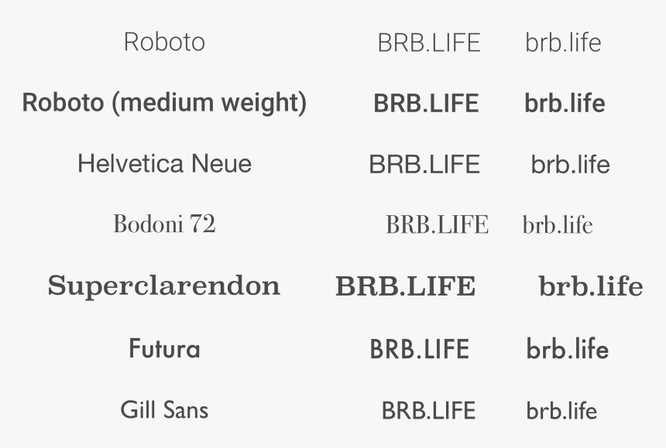
Task: Select bold uppercase BRB.LIFE in Roboto medium
Action: (426, 104)
